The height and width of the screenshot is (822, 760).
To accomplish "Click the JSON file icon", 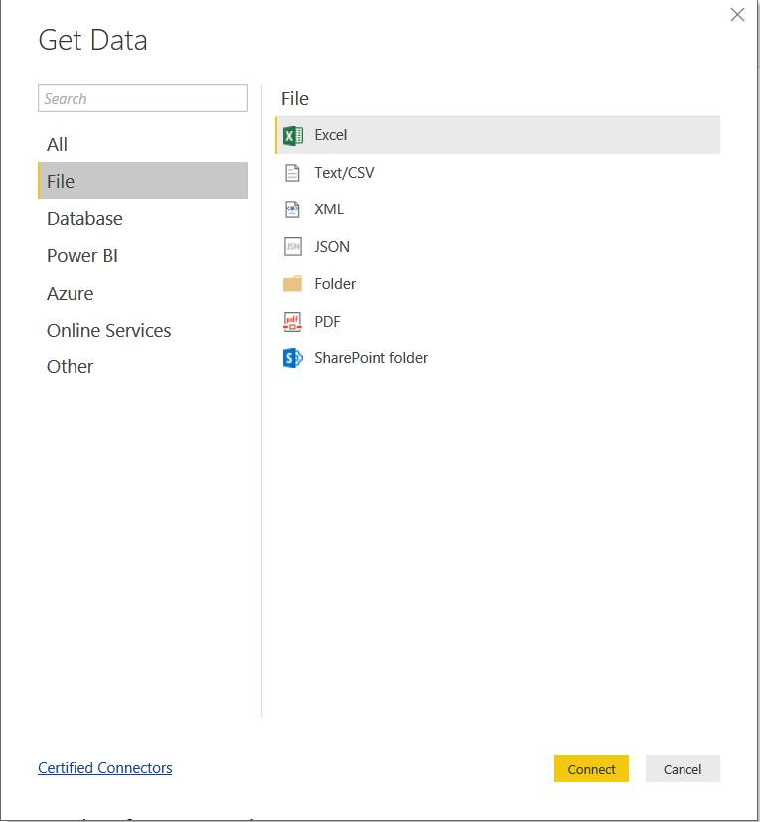I will pyautogui.click(x=293, y=246).
